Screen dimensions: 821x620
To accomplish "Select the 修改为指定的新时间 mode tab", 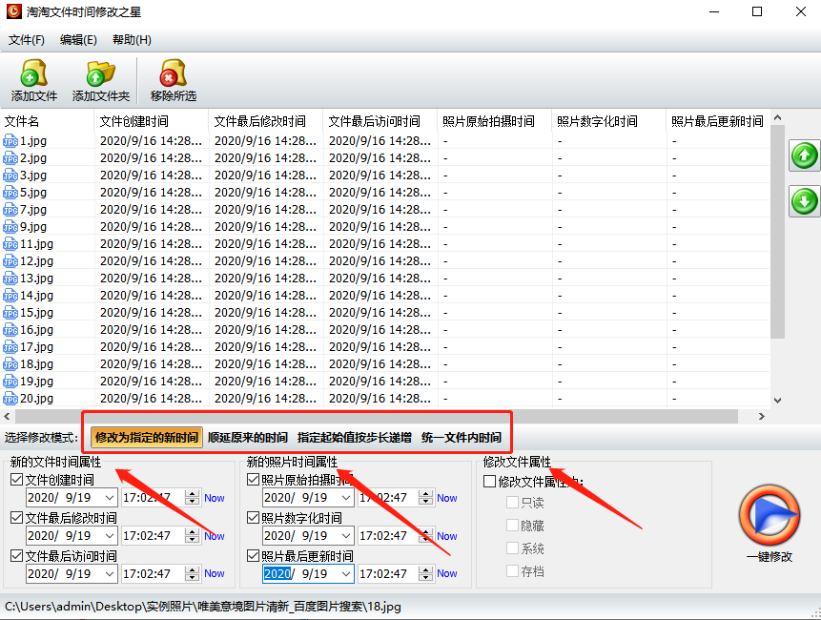I will (147, 437).
